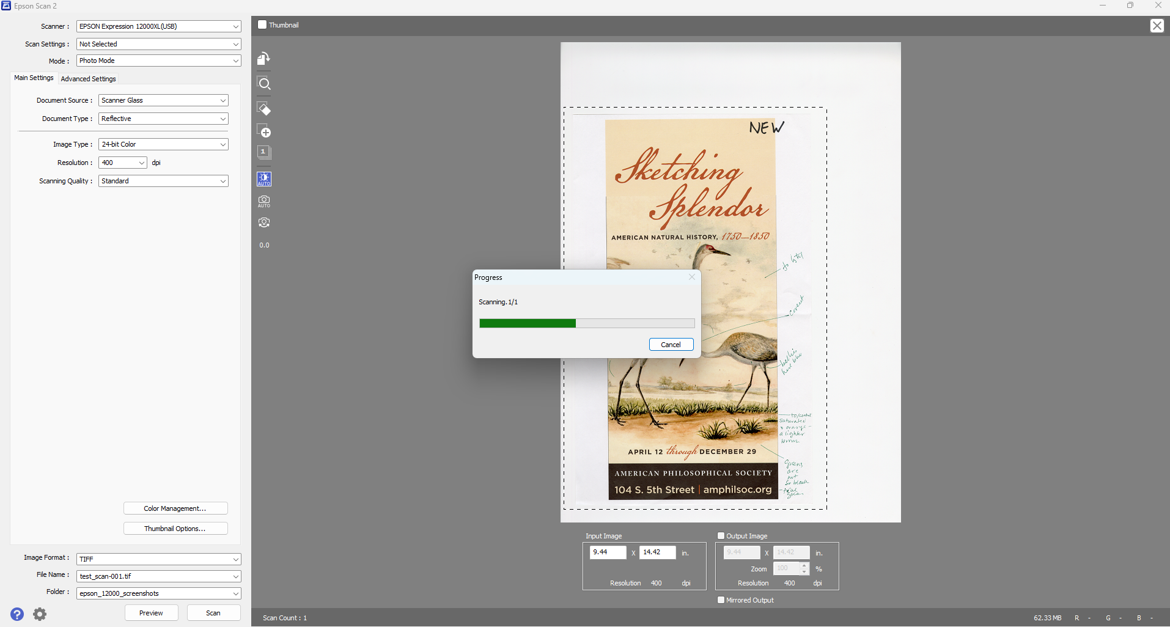1170x627 pixels.
Task: Expand the Resolution dropdown
Action: [123, 163]
